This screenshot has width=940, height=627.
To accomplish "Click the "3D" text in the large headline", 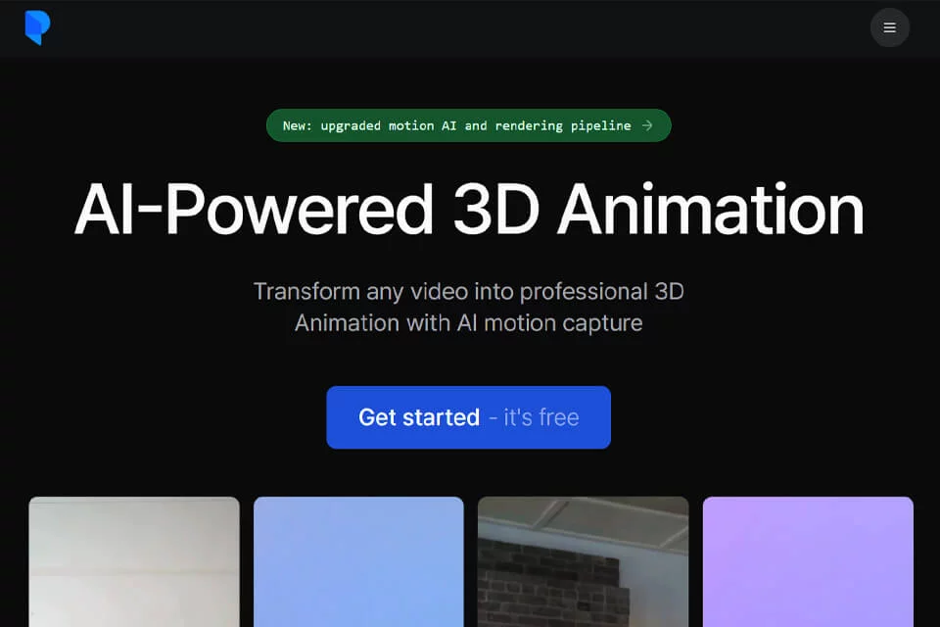I will [495, 210].
